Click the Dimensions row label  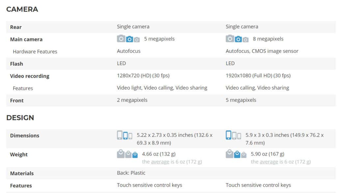coord(25,136)
